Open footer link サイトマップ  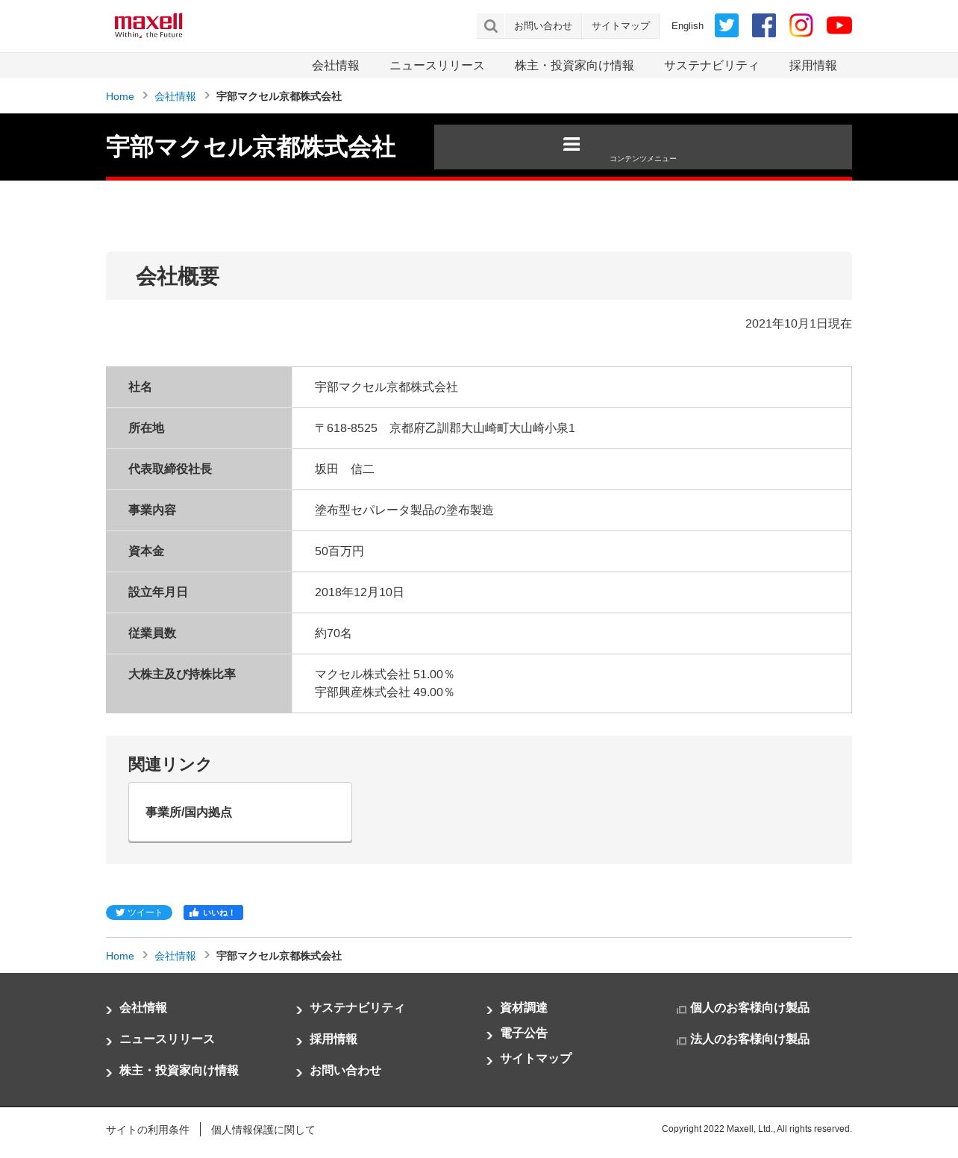536,1059
